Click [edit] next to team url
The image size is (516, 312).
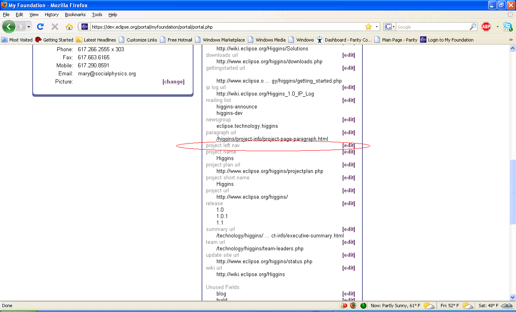point(349,242)
